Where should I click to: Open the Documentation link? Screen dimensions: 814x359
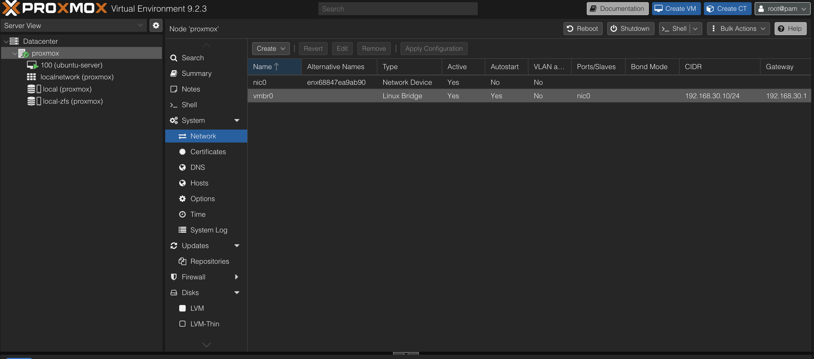618,9
